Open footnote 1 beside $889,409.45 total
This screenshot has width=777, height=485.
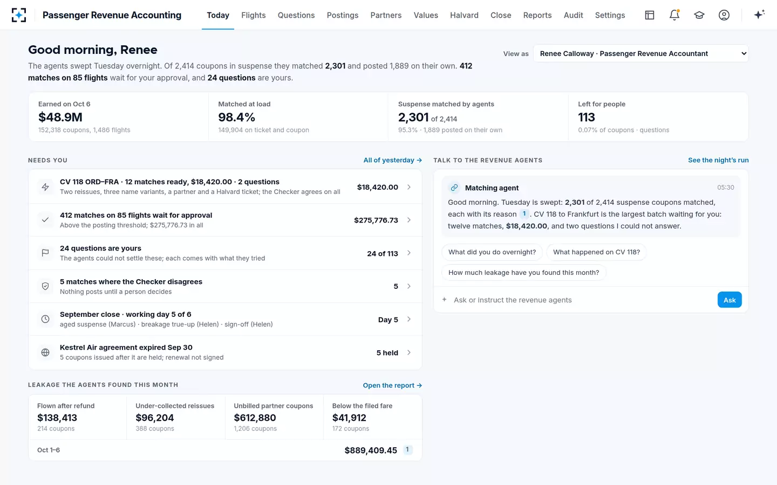pyautogui.click(x=407, y=449)
